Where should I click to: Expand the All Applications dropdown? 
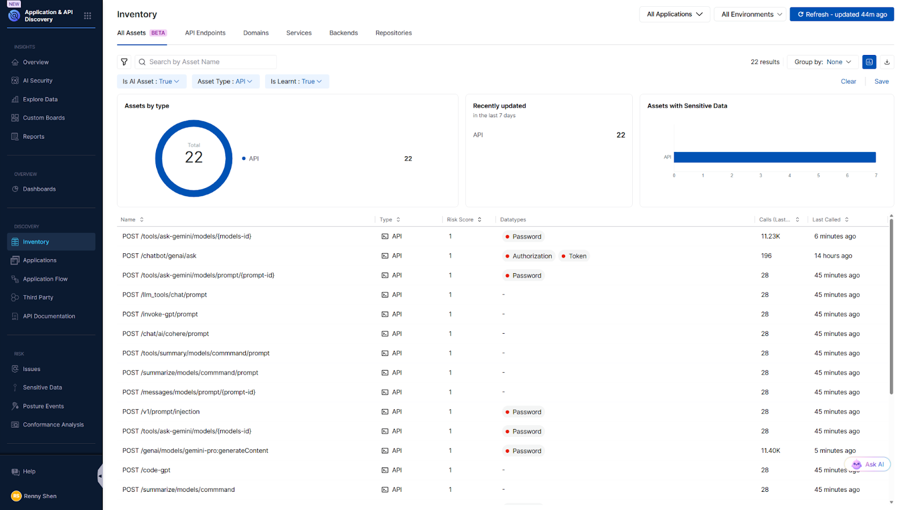tap(674, 15)
